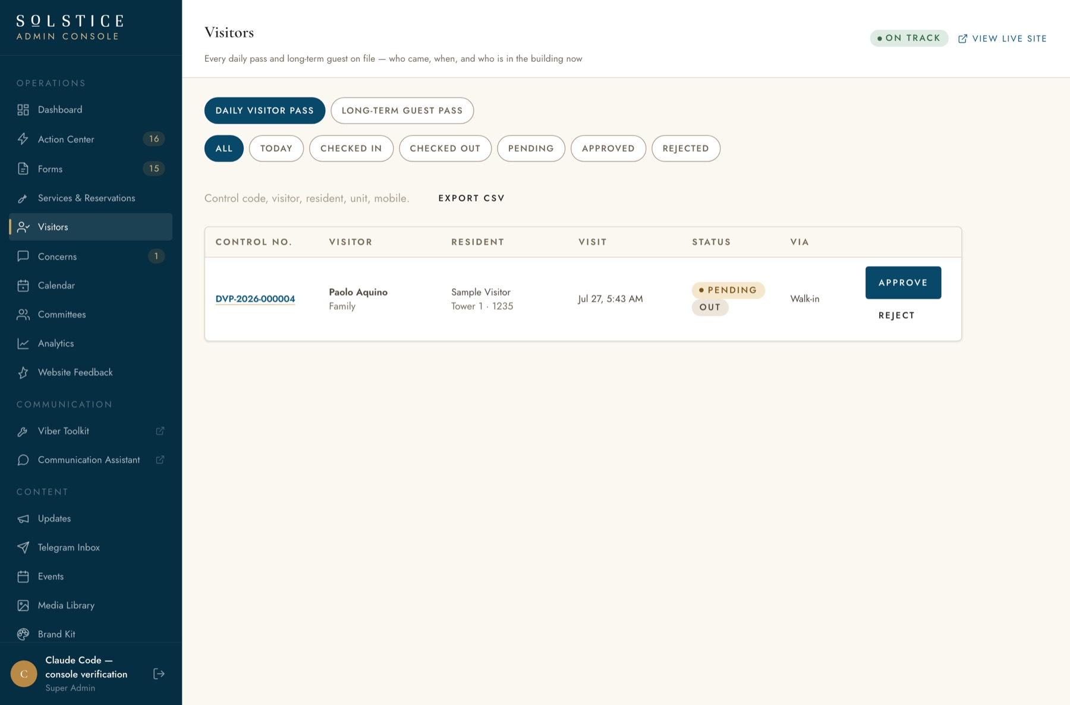The height and width of the screenshot is (705, 1070).
Task: Select the All filter pill
Action: (x=224, y=148)
